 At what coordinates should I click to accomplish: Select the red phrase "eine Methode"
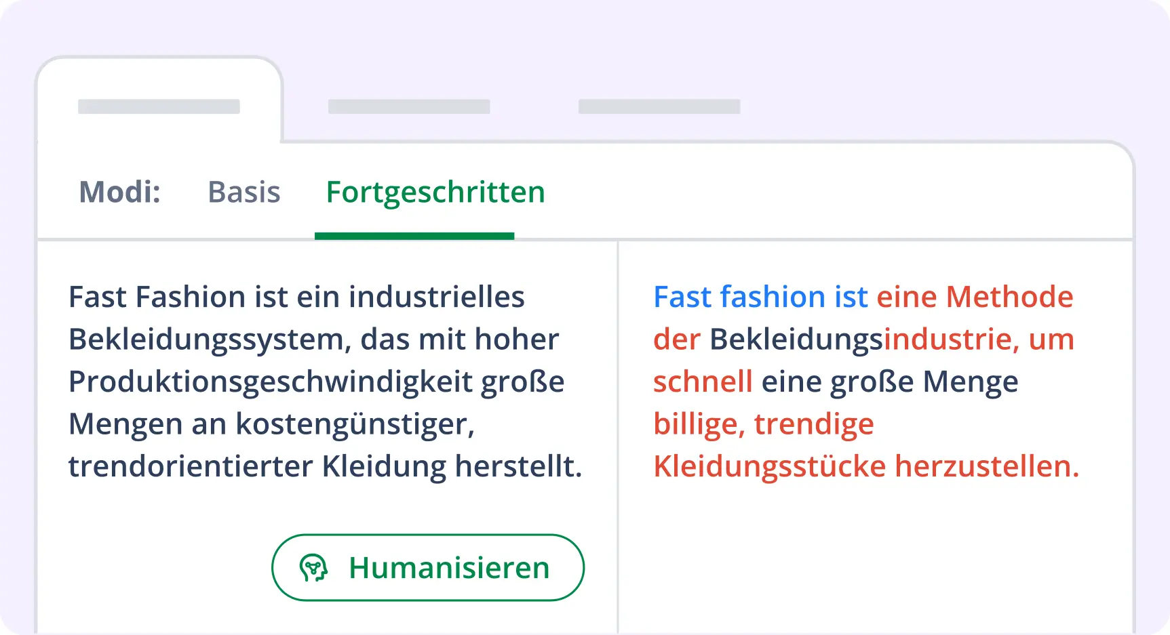click(975, 297)
